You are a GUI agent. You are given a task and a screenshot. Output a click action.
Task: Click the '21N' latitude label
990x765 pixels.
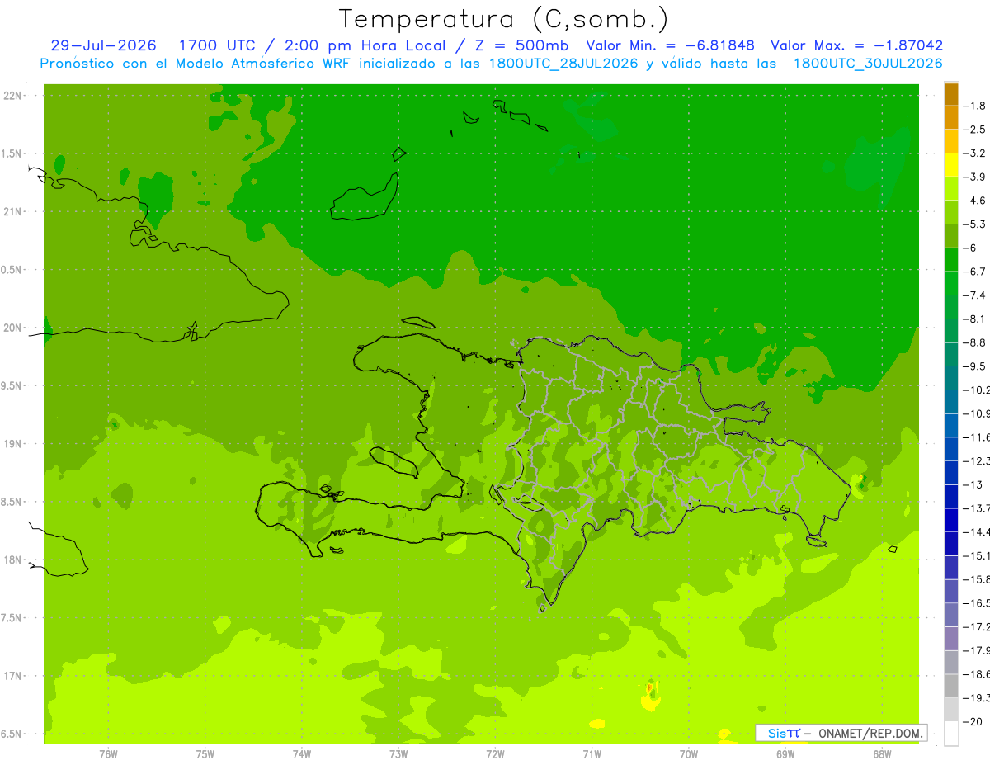click(x=13, y=212)
